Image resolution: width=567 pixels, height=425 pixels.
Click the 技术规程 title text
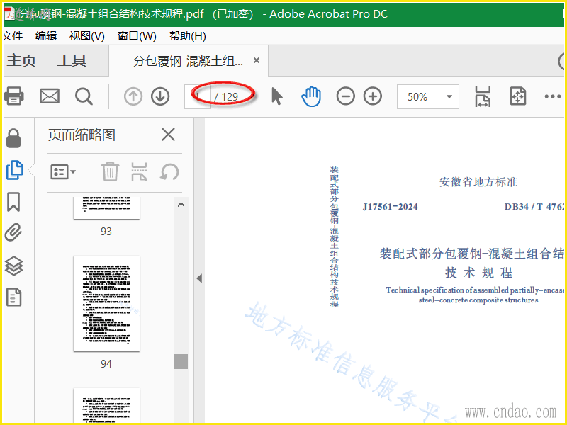coord(478,273)
